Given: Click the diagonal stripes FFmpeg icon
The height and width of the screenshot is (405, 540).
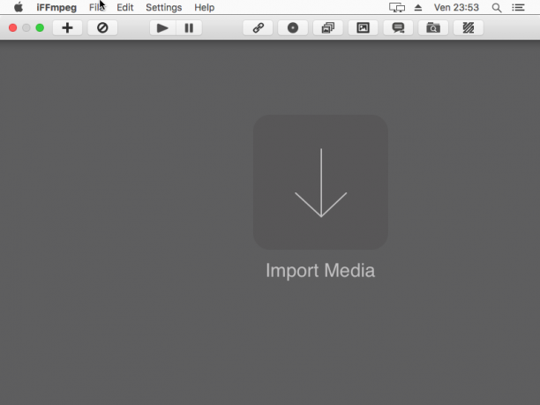Looking at the screenshot, I should click(x=469, y=28).
